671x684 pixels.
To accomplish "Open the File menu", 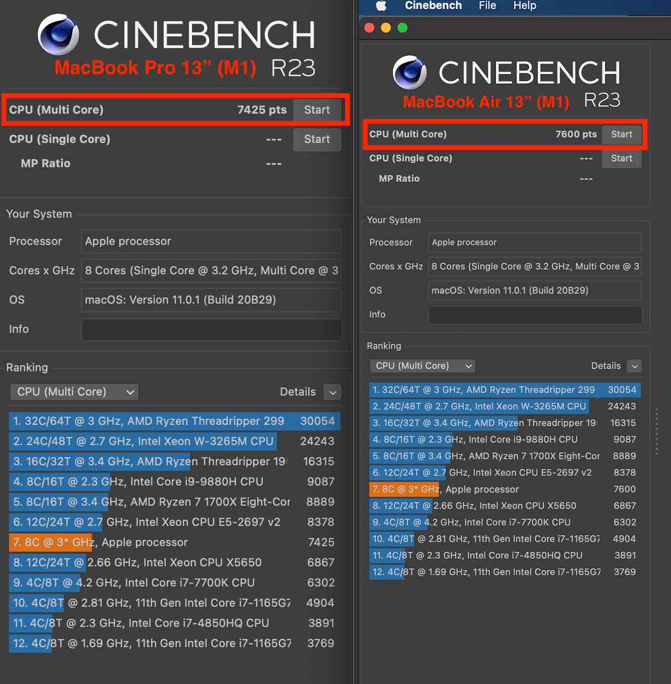I will 487,6.
